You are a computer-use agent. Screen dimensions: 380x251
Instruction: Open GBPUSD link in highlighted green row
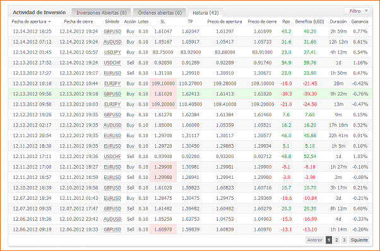(112, 94)
